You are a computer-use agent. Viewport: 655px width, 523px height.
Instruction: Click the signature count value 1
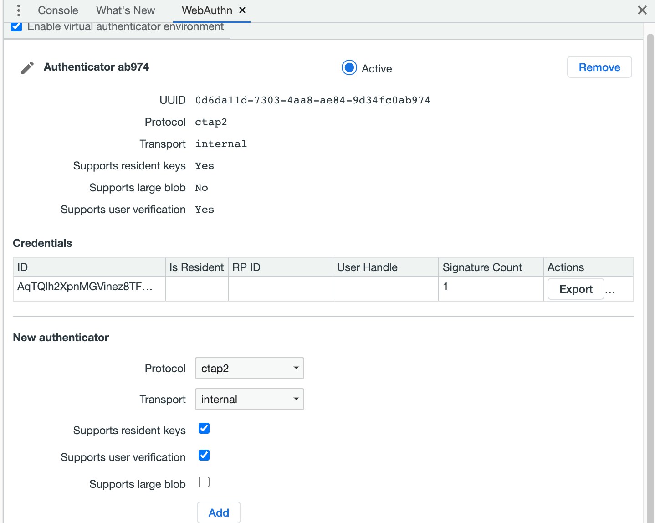pos(445,287)
